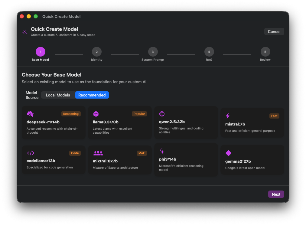Click the people group icon on mixtral:8x7b
Viewport: 306px width, 225px height.
click(x=98, y=153)
